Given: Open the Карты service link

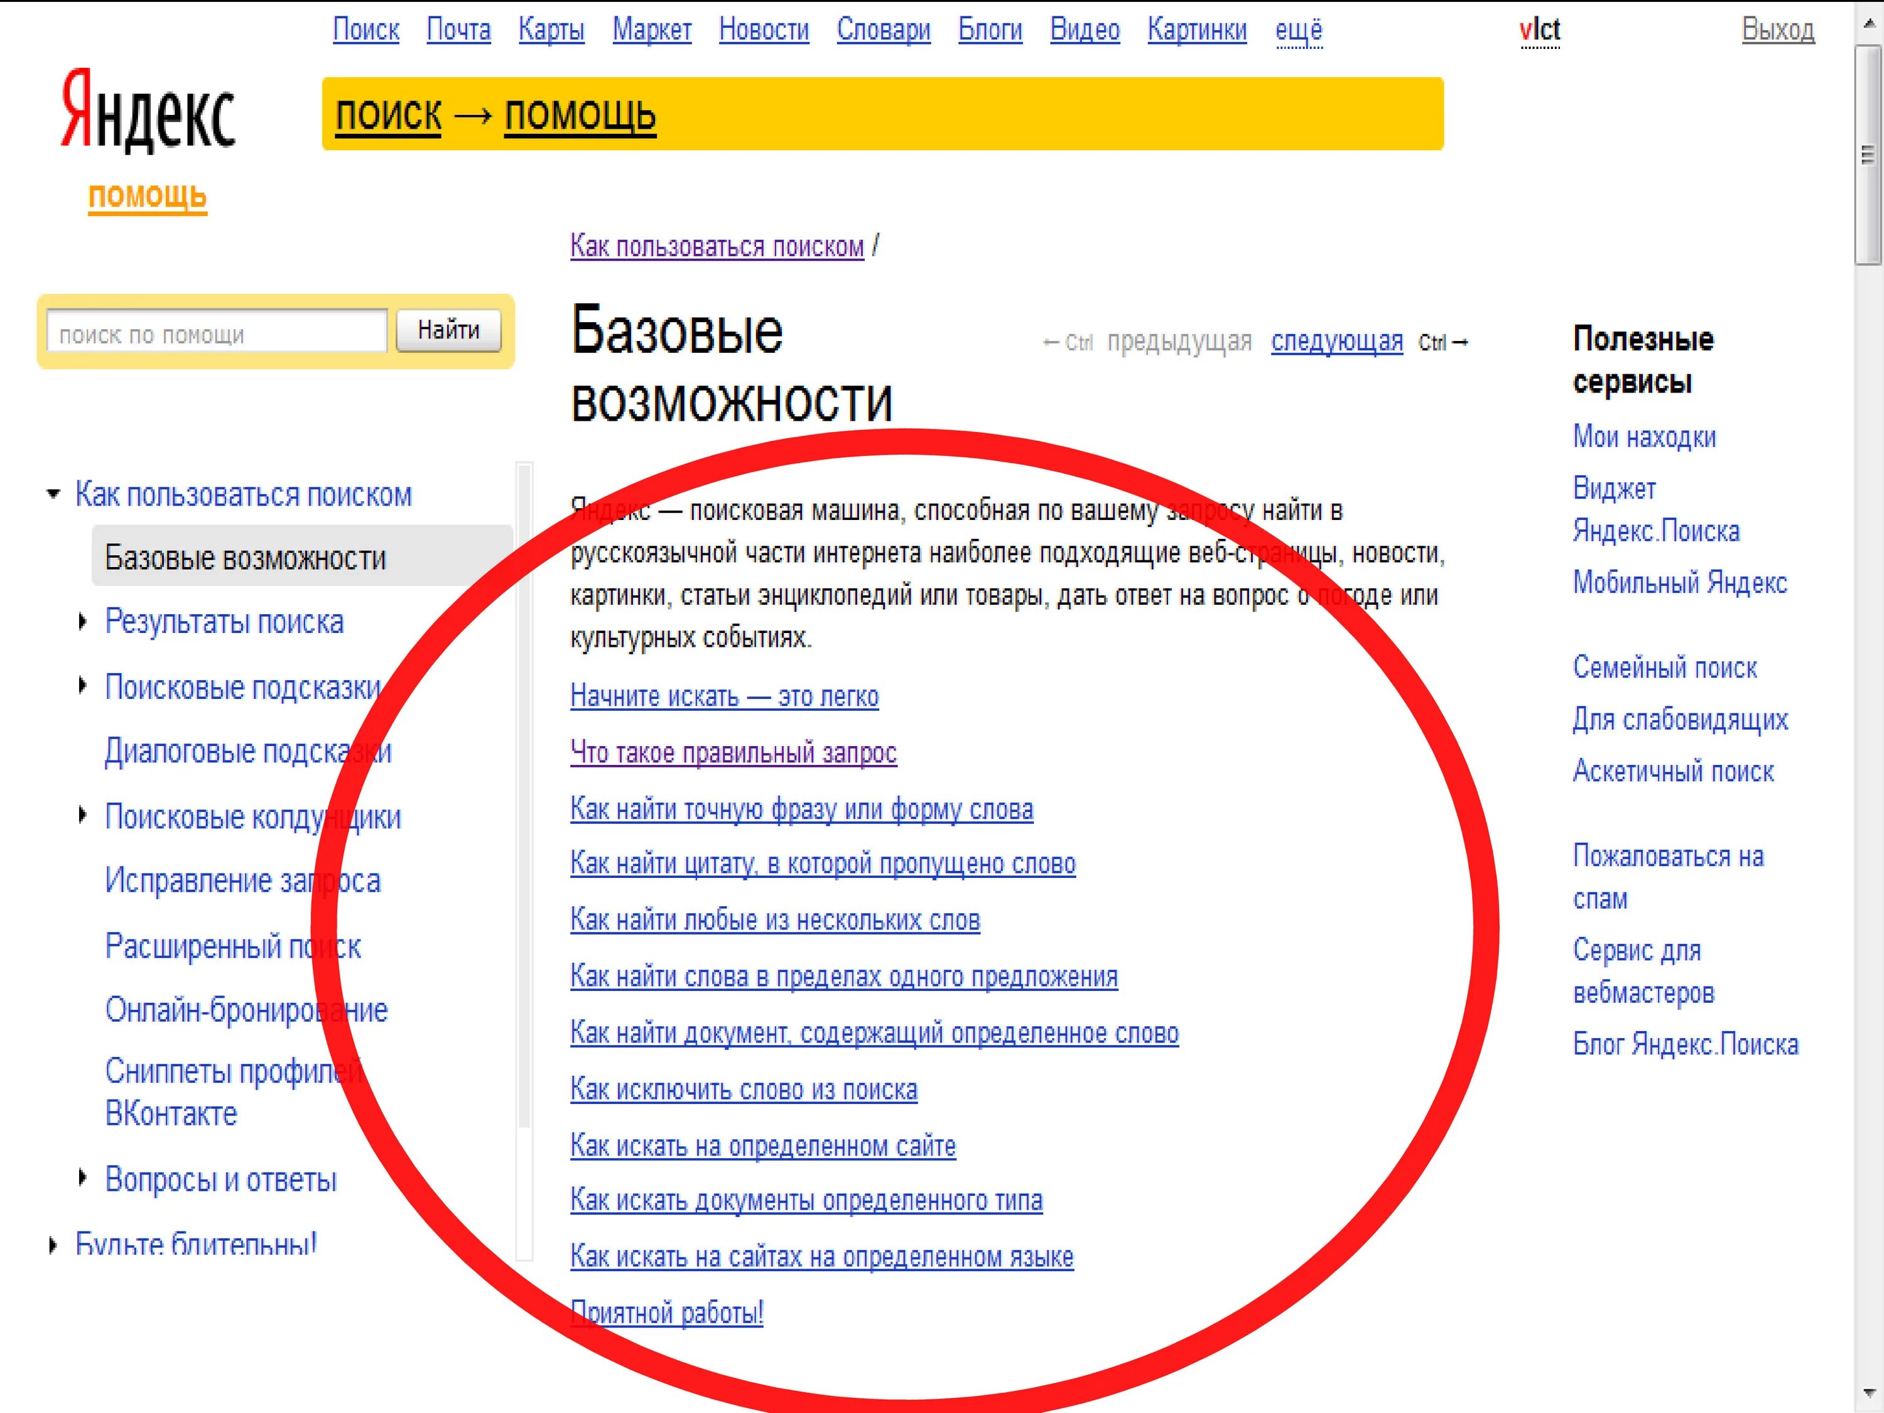Looking at the screenshot, I should click(551, 30).
